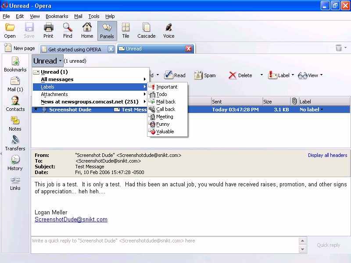Click the Print toolbar icon

(x=48, y=31)
